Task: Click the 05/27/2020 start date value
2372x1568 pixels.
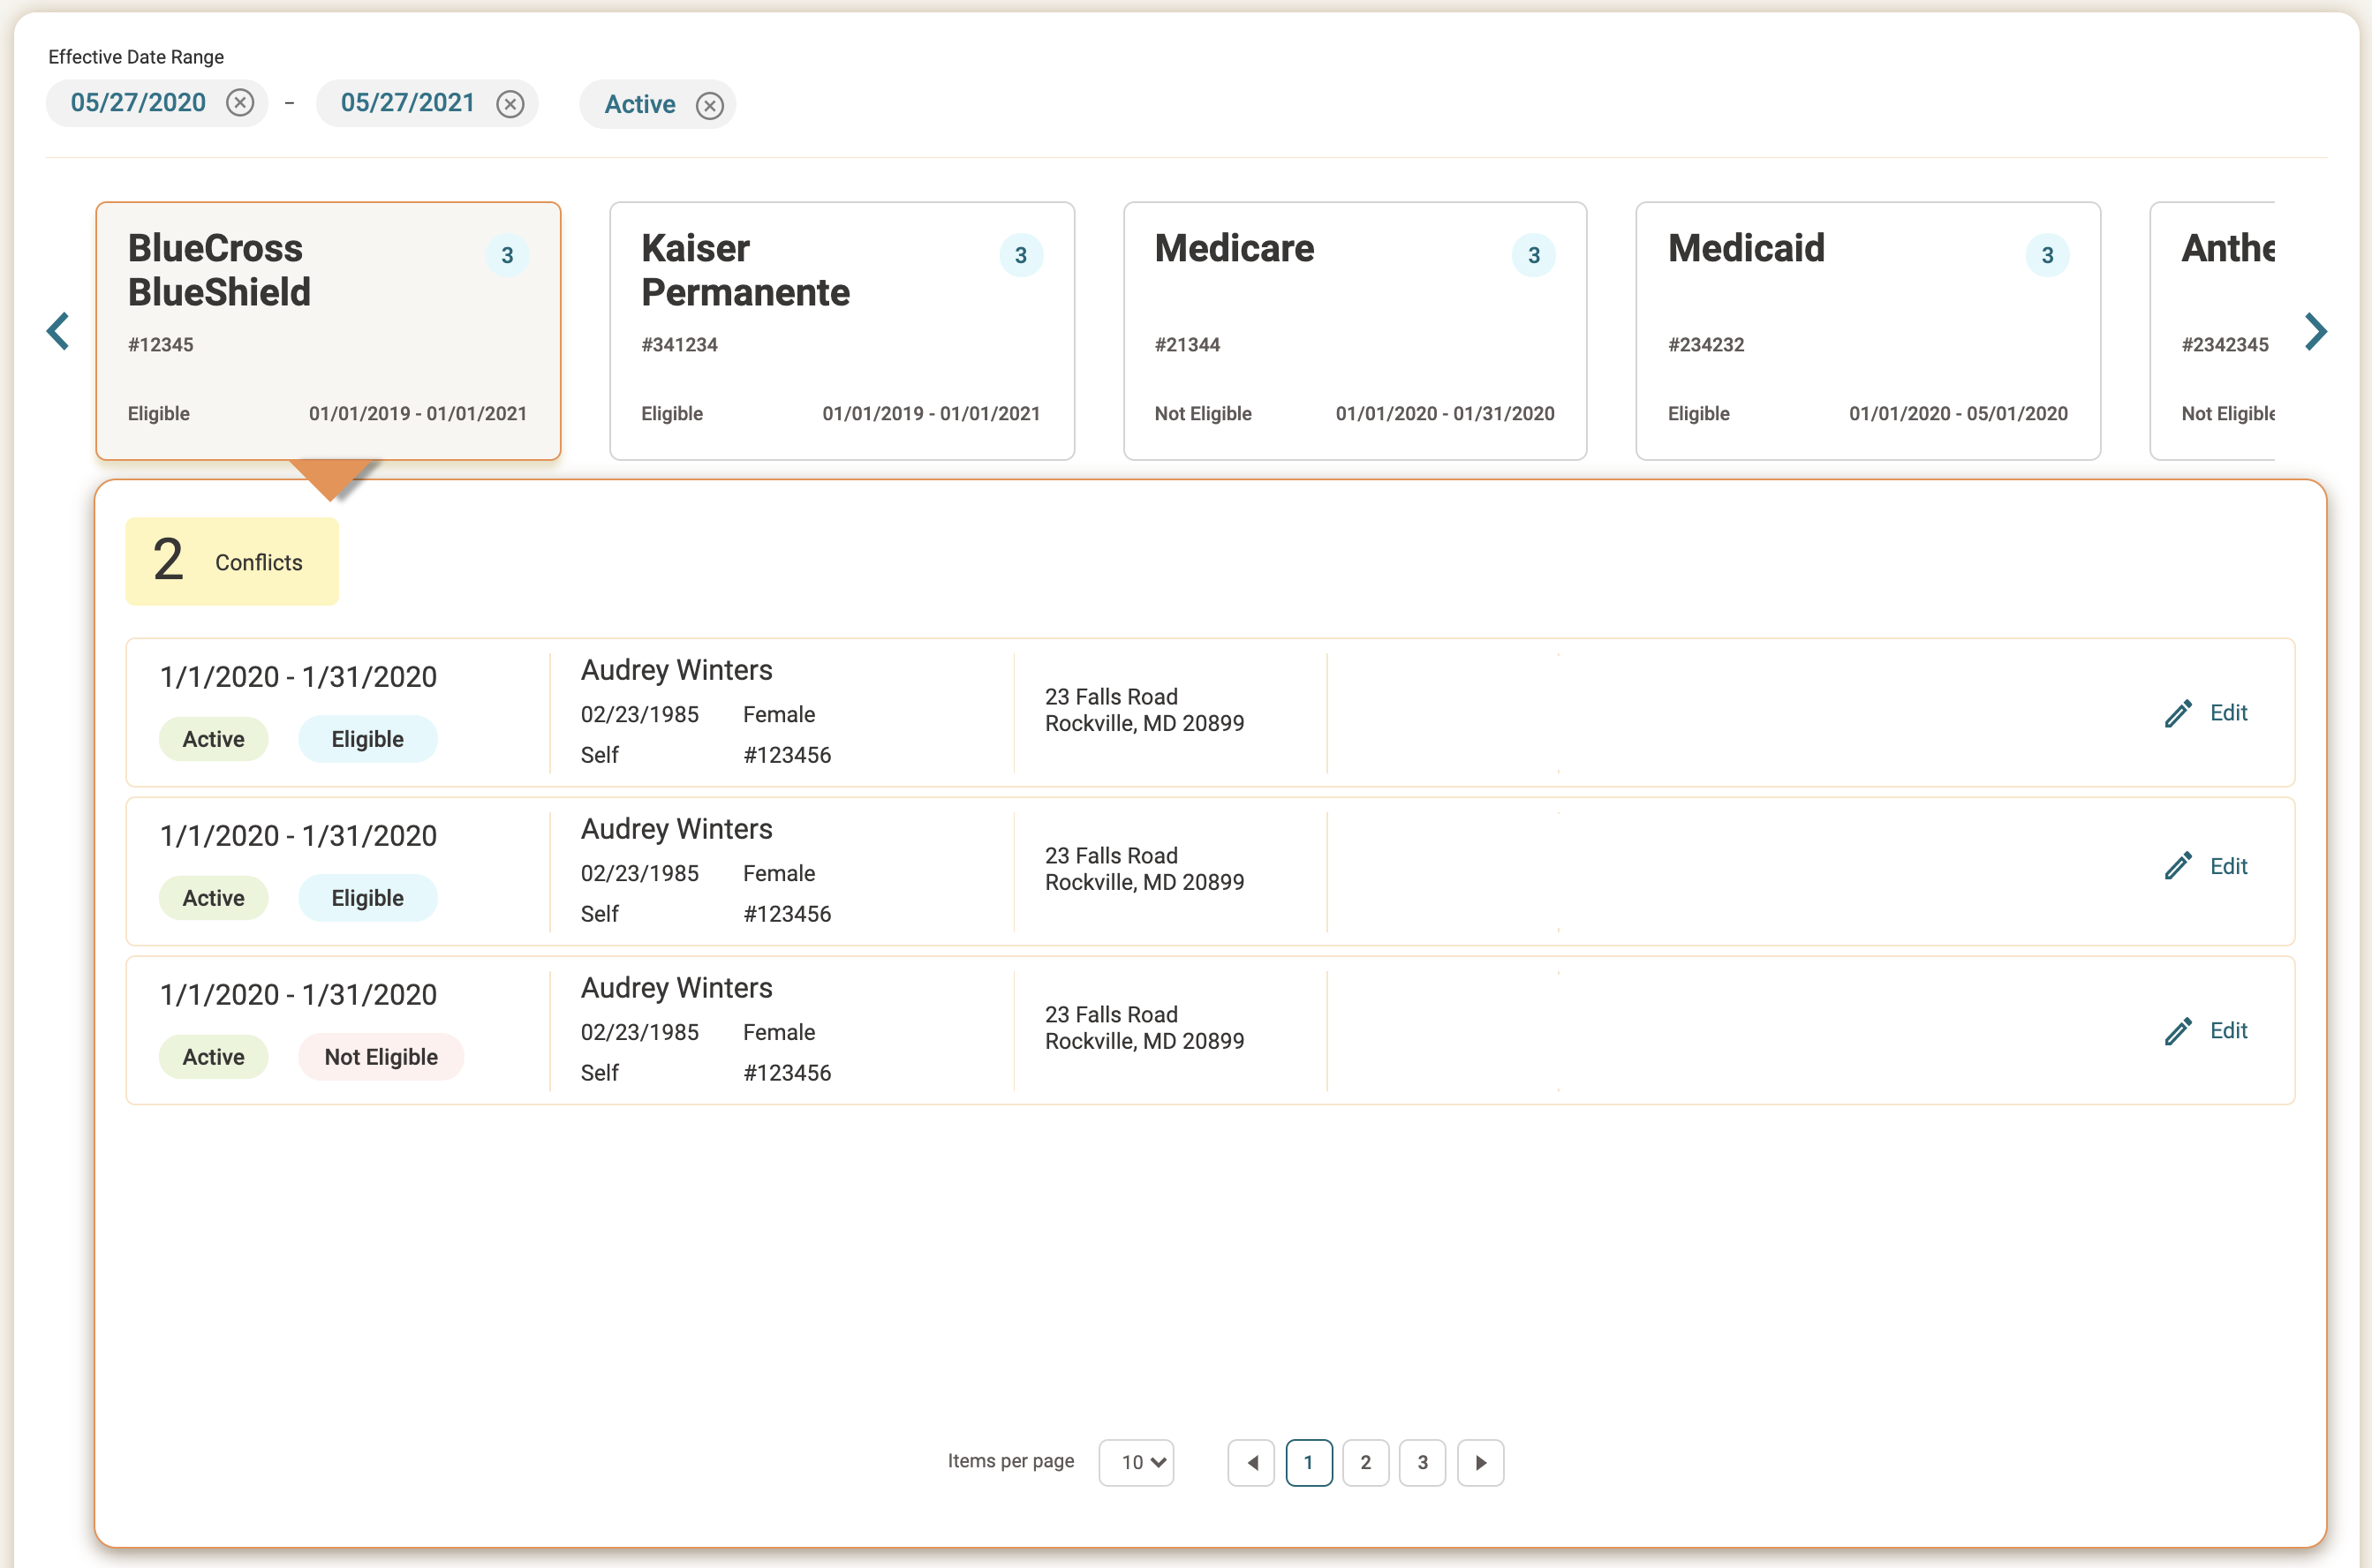Action: click(x=138, y=103)
